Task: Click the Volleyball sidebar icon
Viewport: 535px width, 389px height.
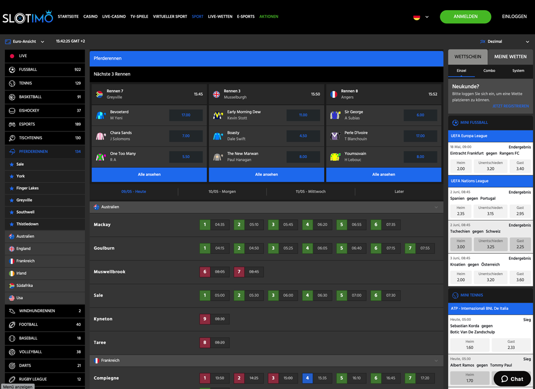Action: coord(12,352)
